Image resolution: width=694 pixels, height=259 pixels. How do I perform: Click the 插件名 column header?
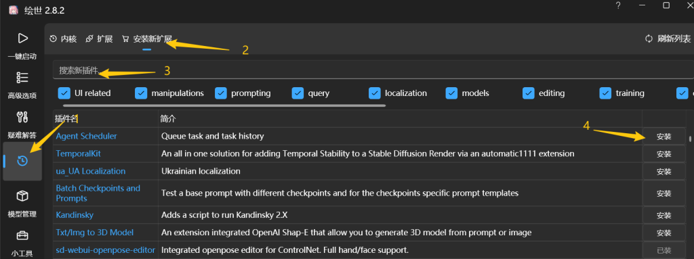66,119
